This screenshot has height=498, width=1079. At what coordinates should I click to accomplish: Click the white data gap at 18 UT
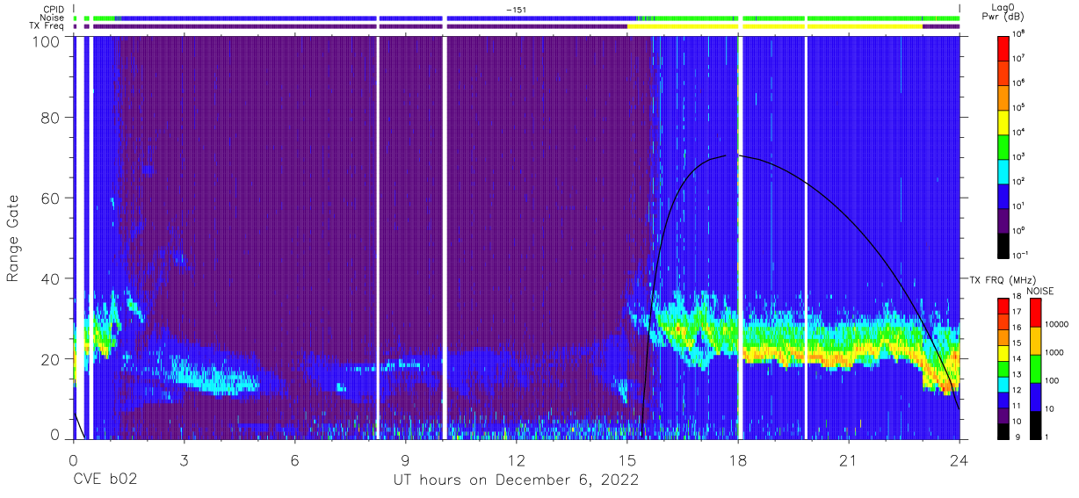[x=740, y=237]
